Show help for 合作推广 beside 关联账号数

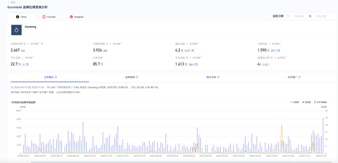pos(42,44)
